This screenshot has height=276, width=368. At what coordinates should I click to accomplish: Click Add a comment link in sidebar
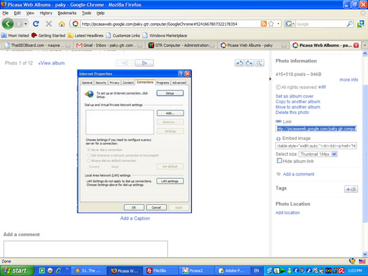[299, 174]
